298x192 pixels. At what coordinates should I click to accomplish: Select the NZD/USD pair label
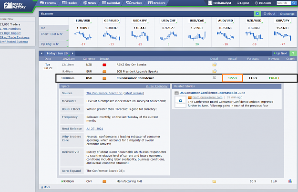pos(254,21)
